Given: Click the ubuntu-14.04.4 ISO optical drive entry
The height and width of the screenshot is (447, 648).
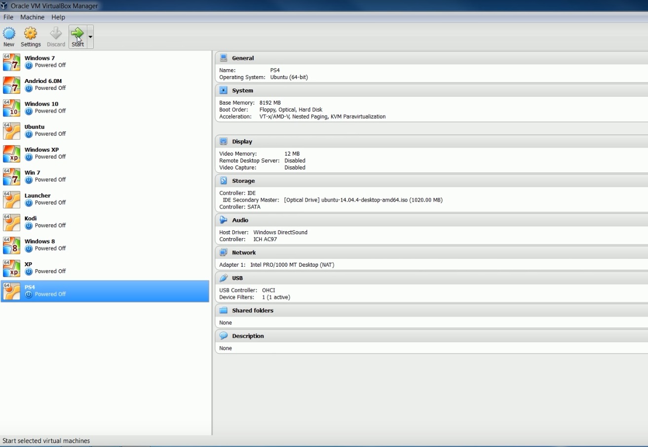Looking at the screenshot, I should 363,201.
